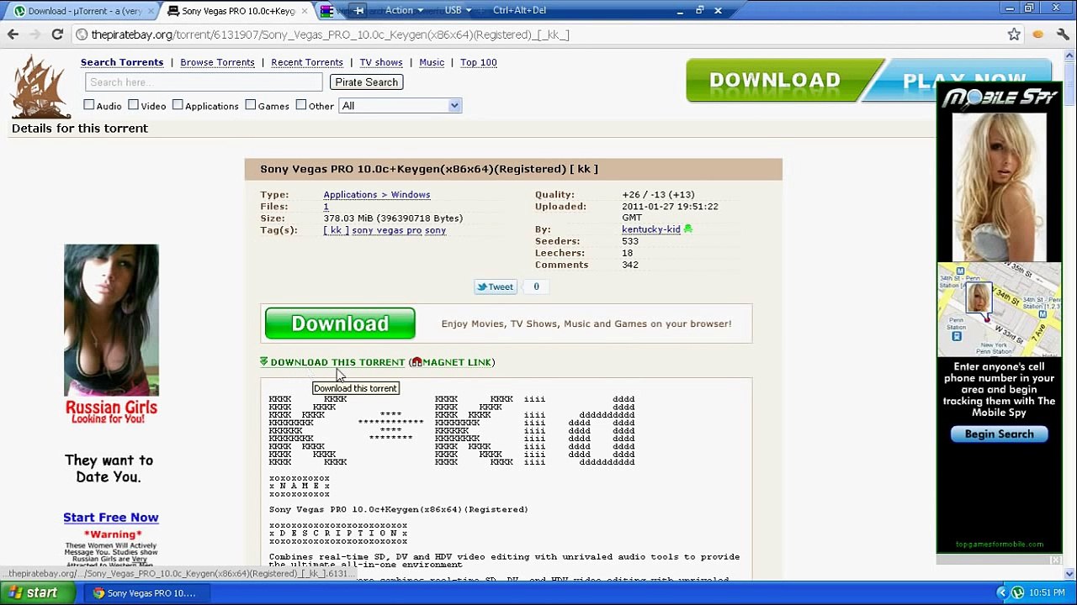Click in the Search here input field
This screenshot has height=605, width=1077.
204,82
